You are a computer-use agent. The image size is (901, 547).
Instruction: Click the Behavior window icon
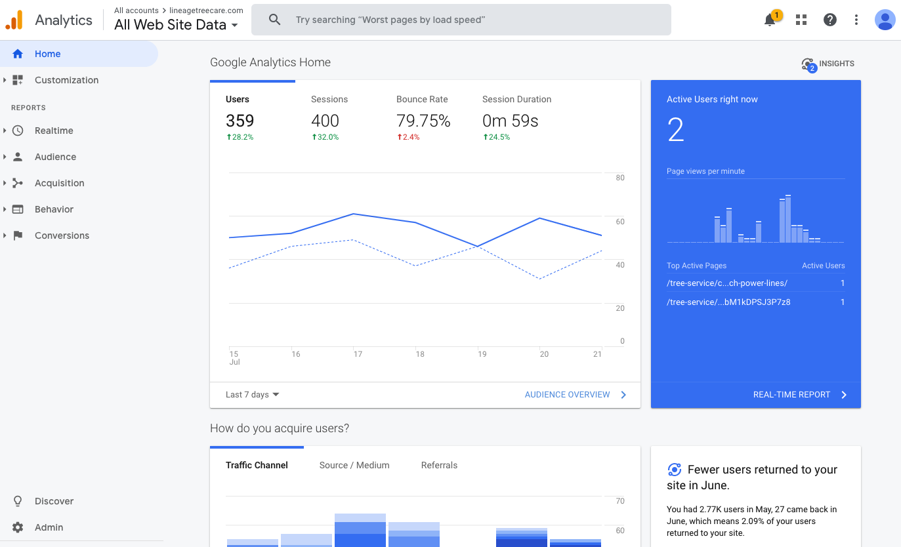point(18,209)
